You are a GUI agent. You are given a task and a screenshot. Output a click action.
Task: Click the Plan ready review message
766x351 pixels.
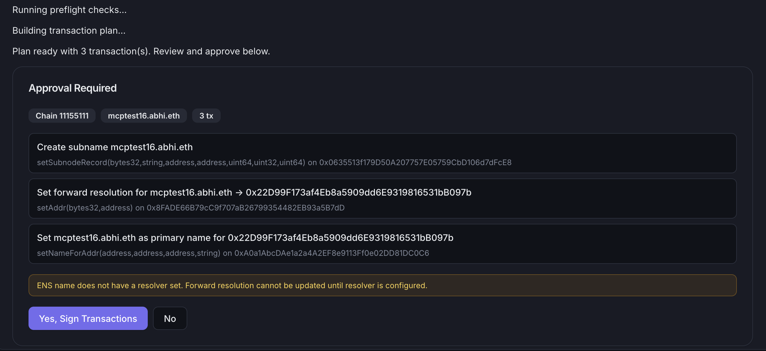[x=141, y=51]
